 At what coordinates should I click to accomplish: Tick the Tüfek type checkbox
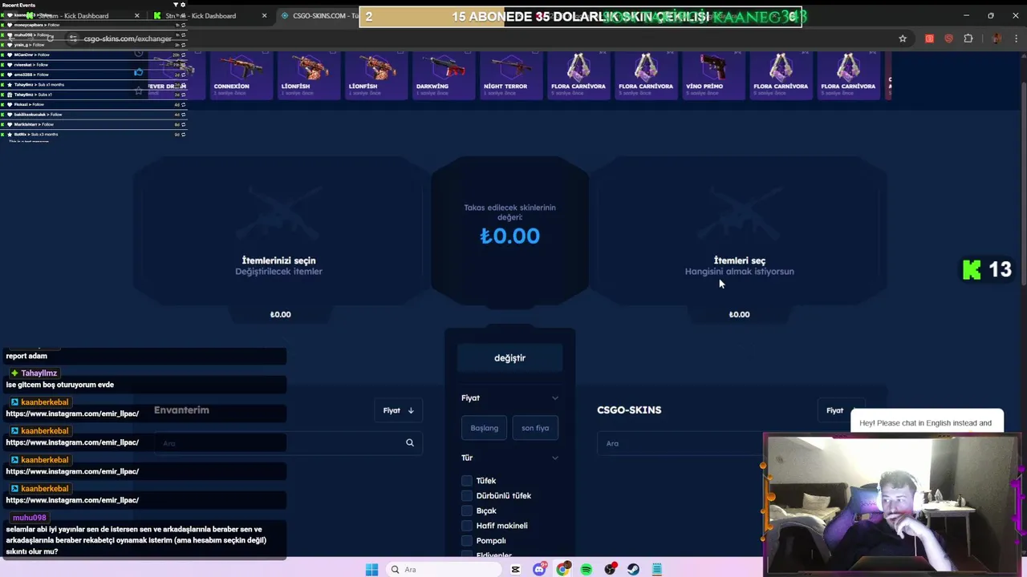467,481
